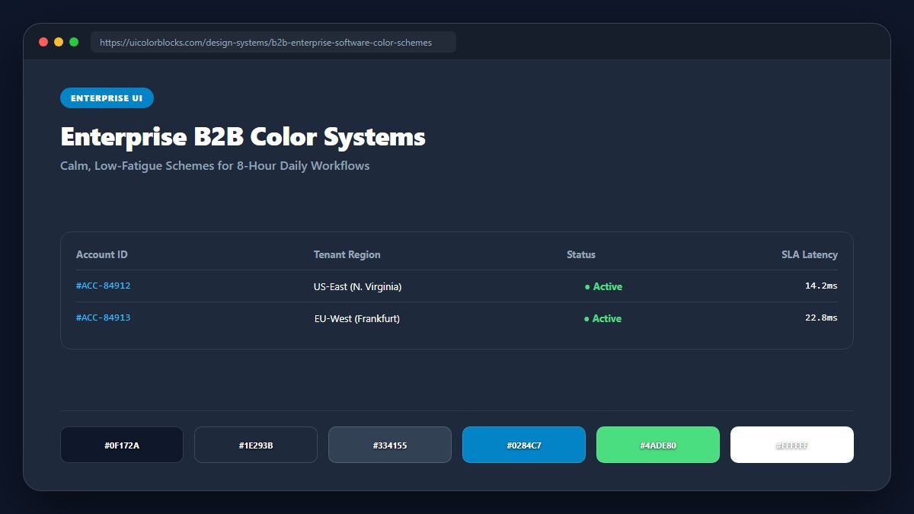Viewport: 914px width, 514px height.
Task: Select the EU-West (Frankfurt) cell
Action: coord(357,318)
